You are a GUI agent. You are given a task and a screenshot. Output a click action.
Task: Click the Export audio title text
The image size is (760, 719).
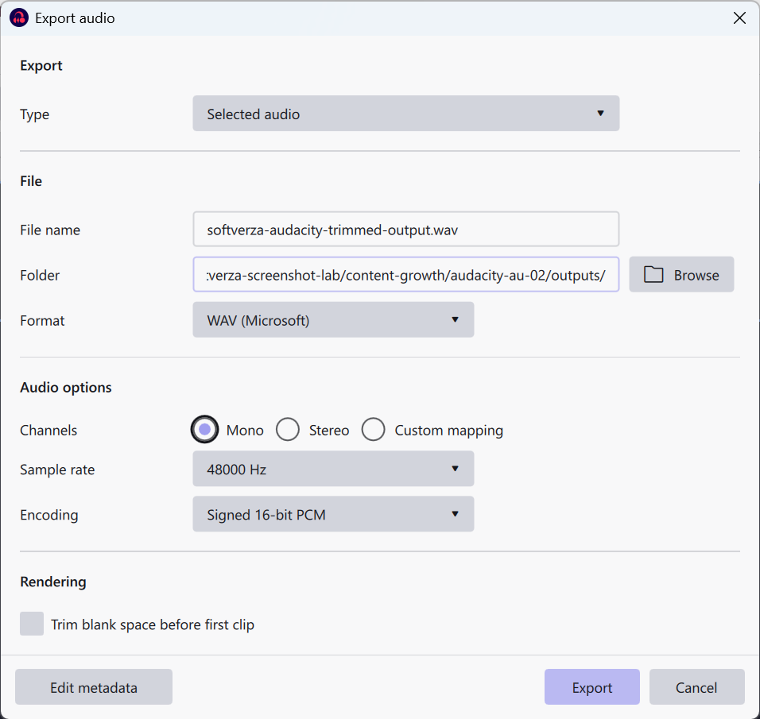(x=76, y=18)
